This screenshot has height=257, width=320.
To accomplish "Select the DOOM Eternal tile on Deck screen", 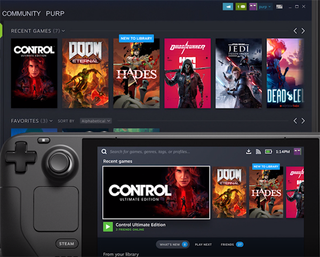I will click(229, 192).
